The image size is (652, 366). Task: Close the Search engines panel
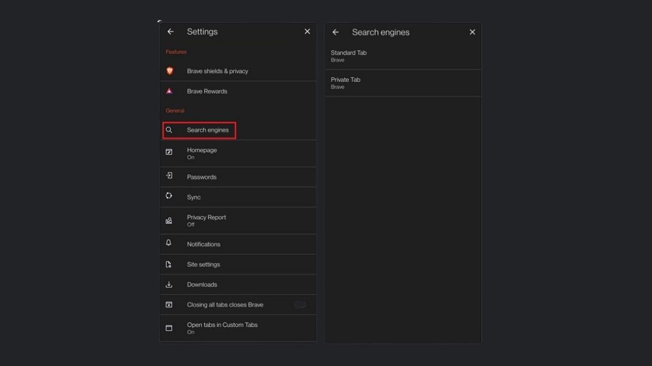click(x=472, y=32)
